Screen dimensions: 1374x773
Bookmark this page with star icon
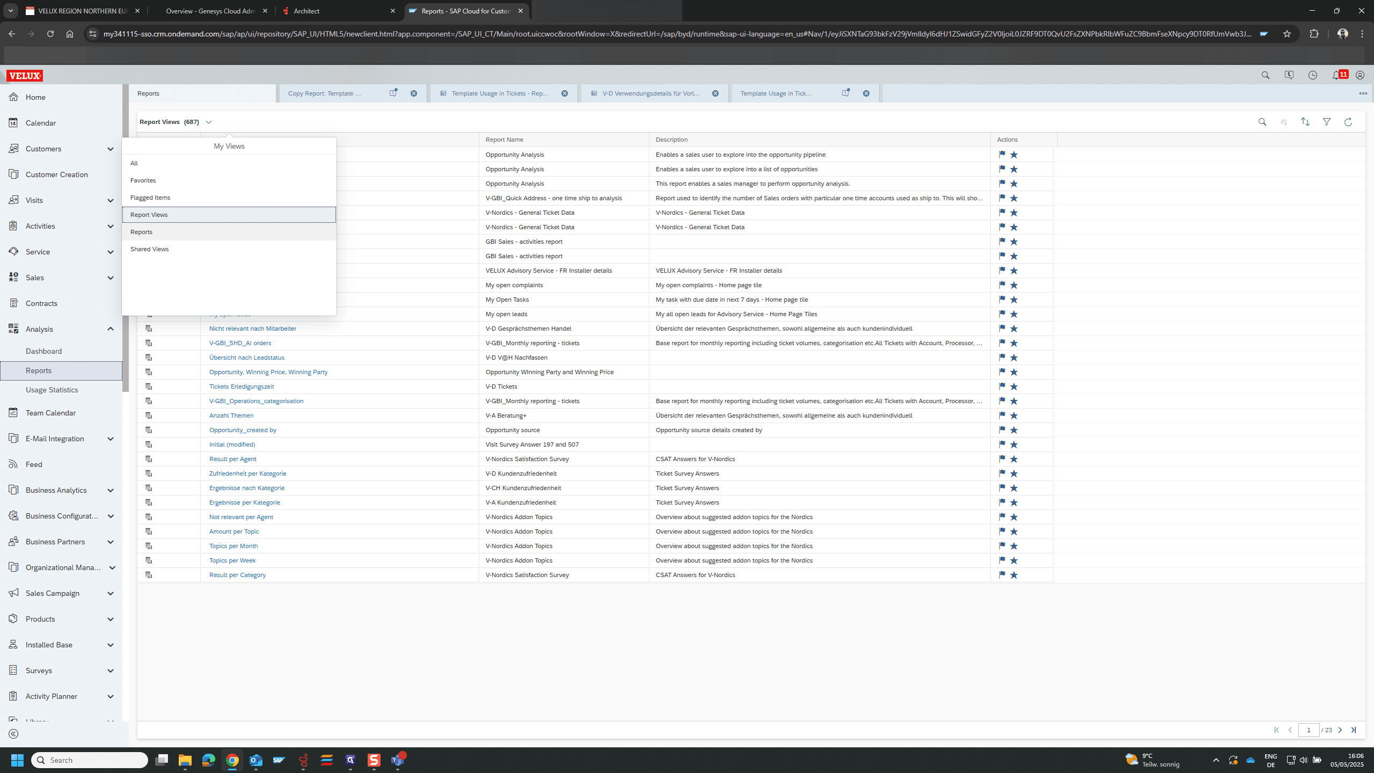1287,34
